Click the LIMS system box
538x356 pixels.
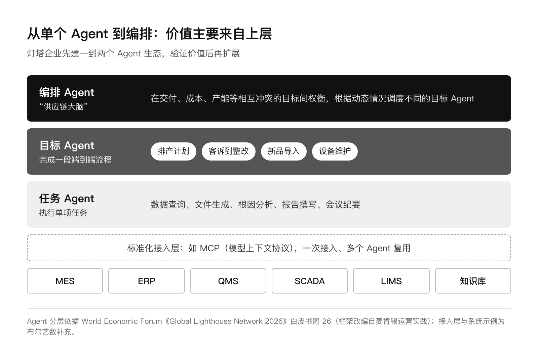[x=391, y=281]
